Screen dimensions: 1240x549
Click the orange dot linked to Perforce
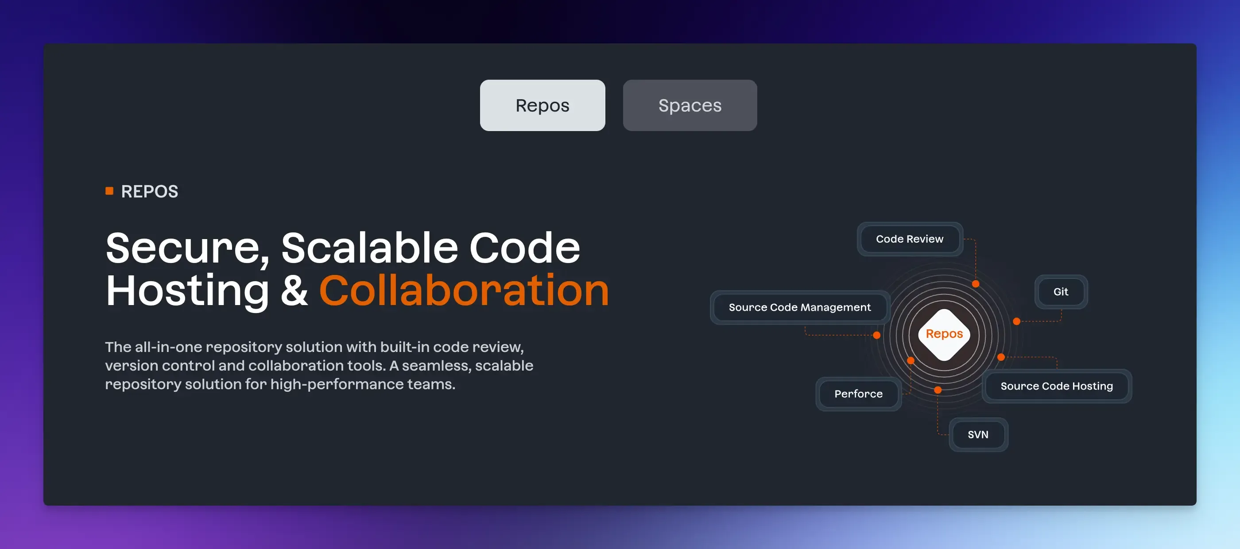click(910, 360)
